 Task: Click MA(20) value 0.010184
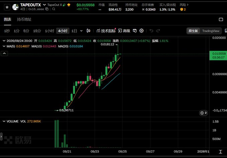(x=76, y=47)
